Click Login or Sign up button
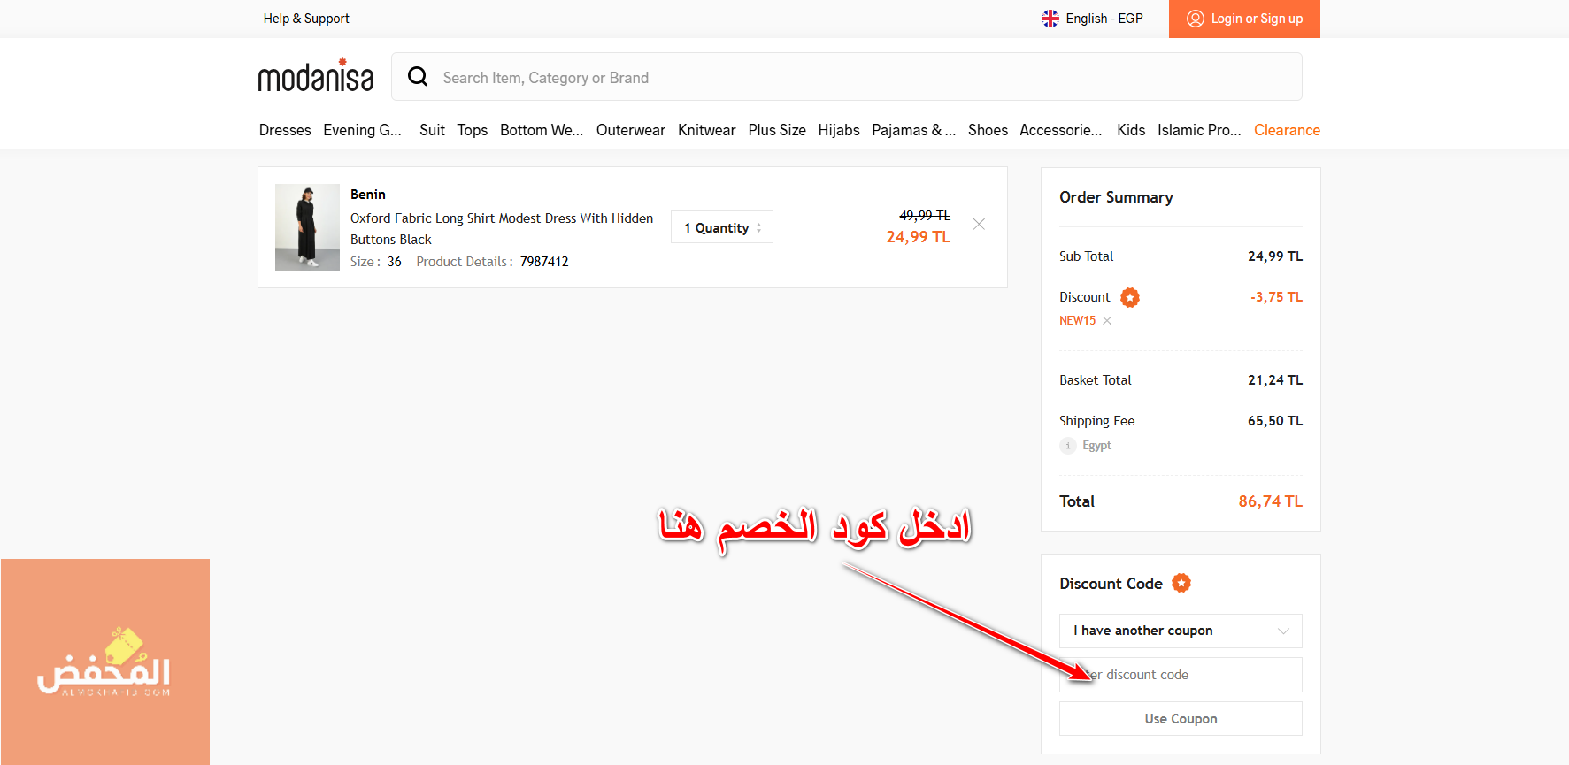Image resolution: width=1569 pixels, height=765 pixels. (1244, 19)
